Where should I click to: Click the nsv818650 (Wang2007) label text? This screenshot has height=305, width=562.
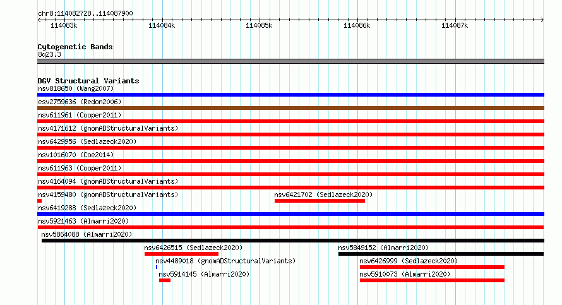(x=76, y=88)
